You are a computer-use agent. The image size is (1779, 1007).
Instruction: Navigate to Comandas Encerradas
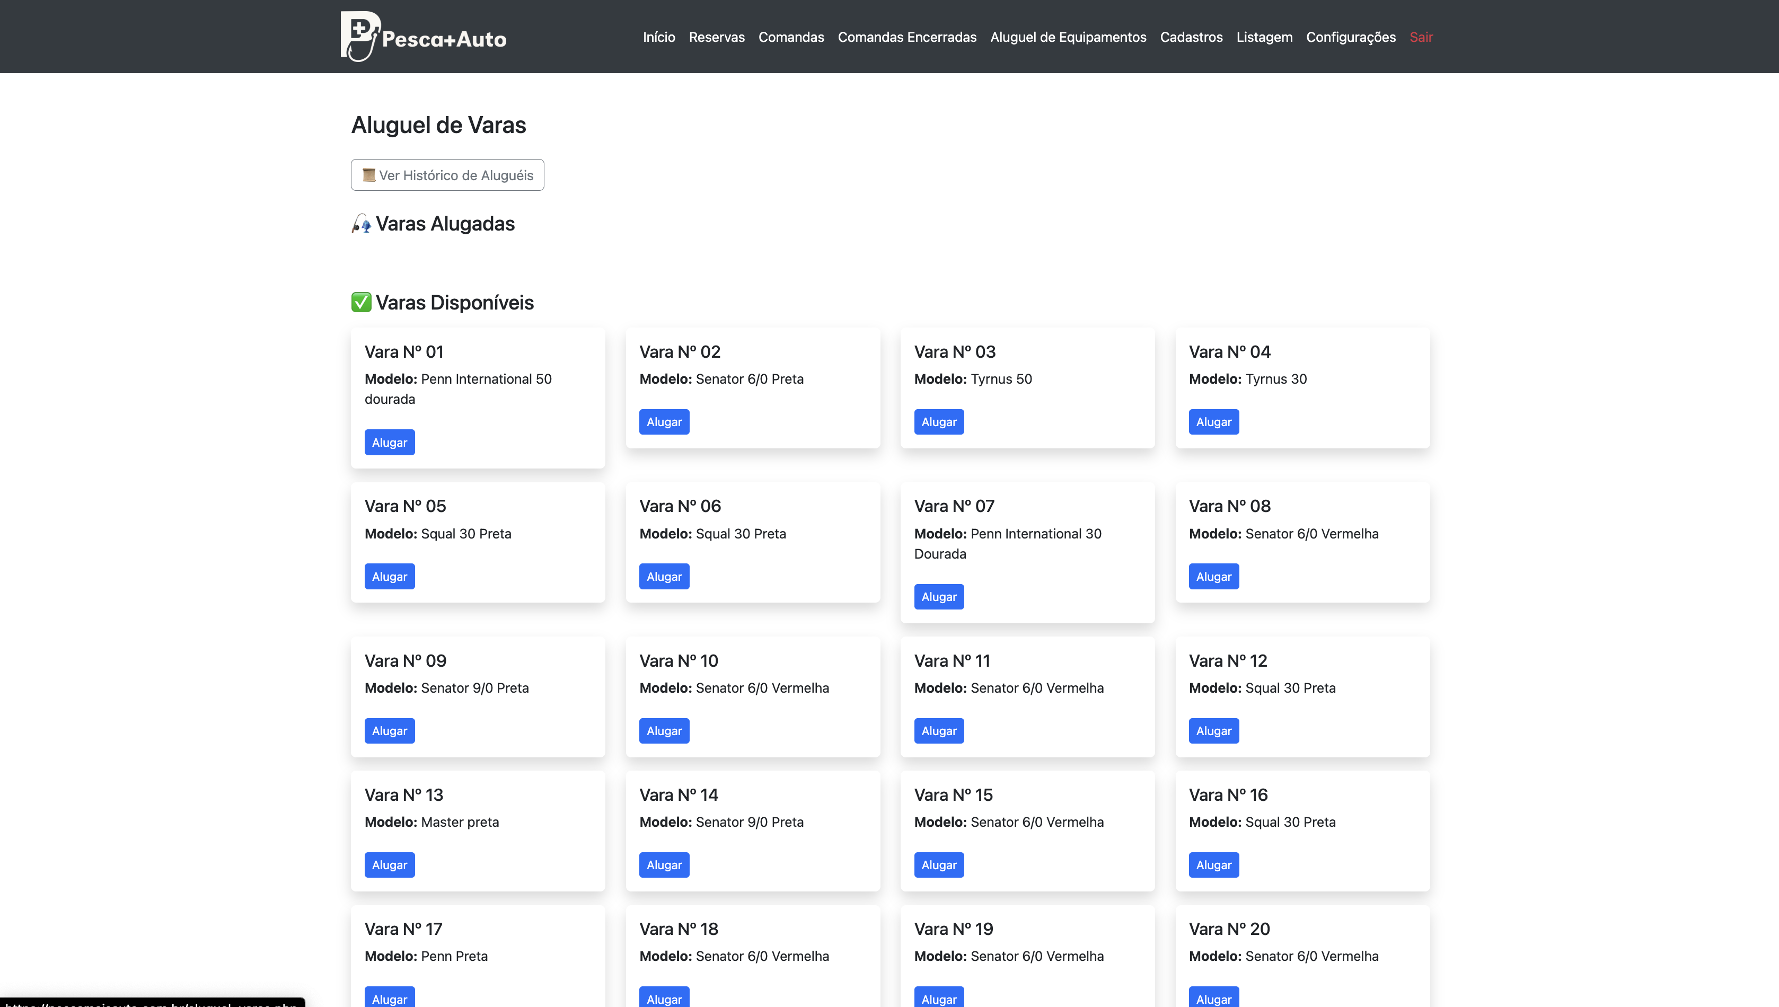[x=907, y=37]
